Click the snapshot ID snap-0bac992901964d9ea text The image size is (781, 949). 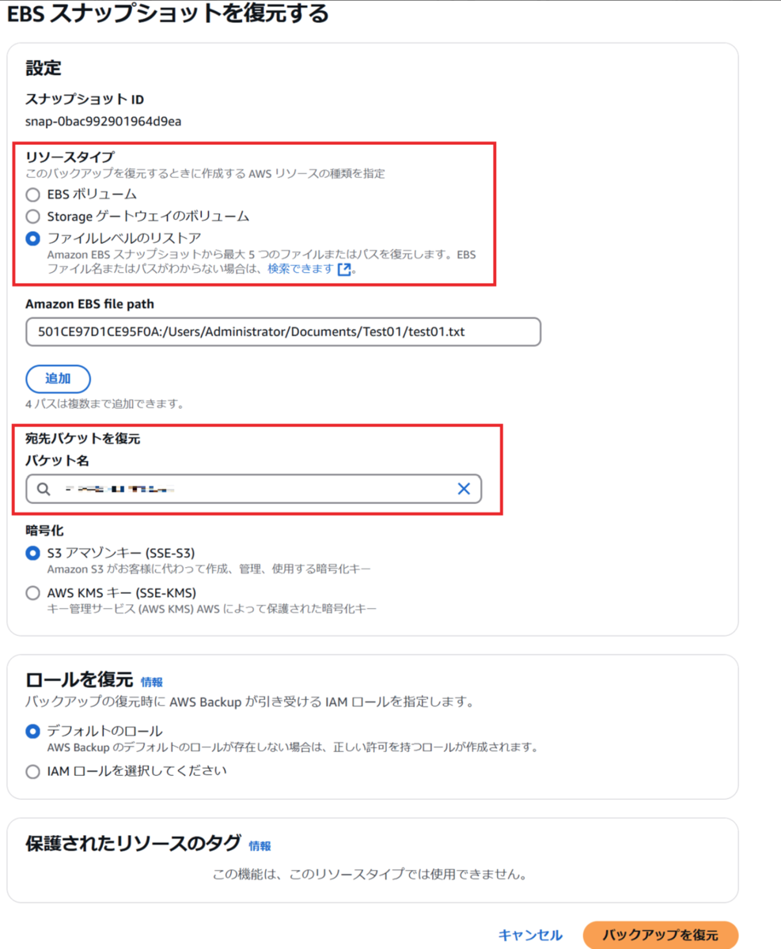point(104,121)
